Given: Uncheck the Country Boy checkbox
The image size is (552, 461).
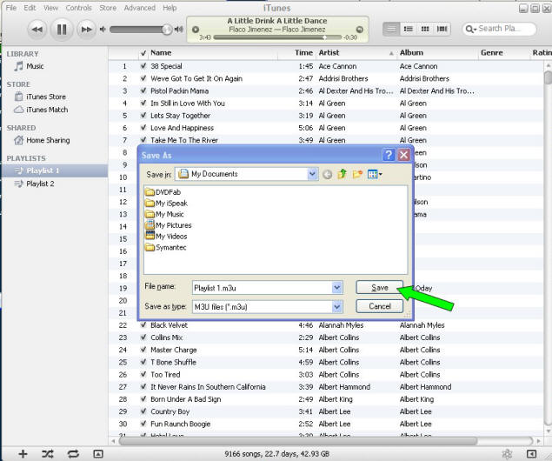Looking at the screenshot, I should 143,411.
